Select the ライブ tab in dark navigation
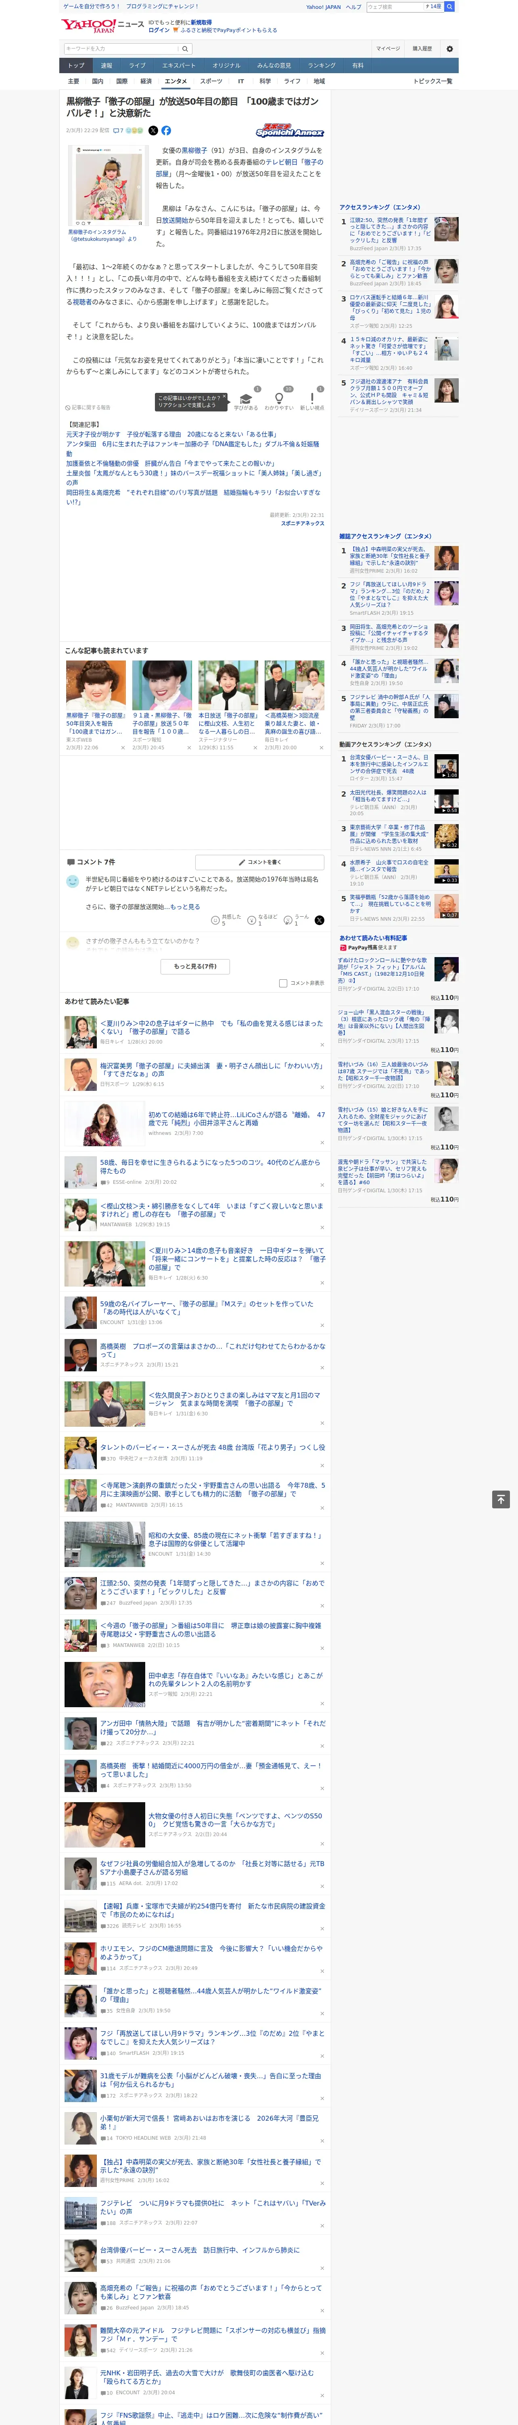 click(137, 66)
